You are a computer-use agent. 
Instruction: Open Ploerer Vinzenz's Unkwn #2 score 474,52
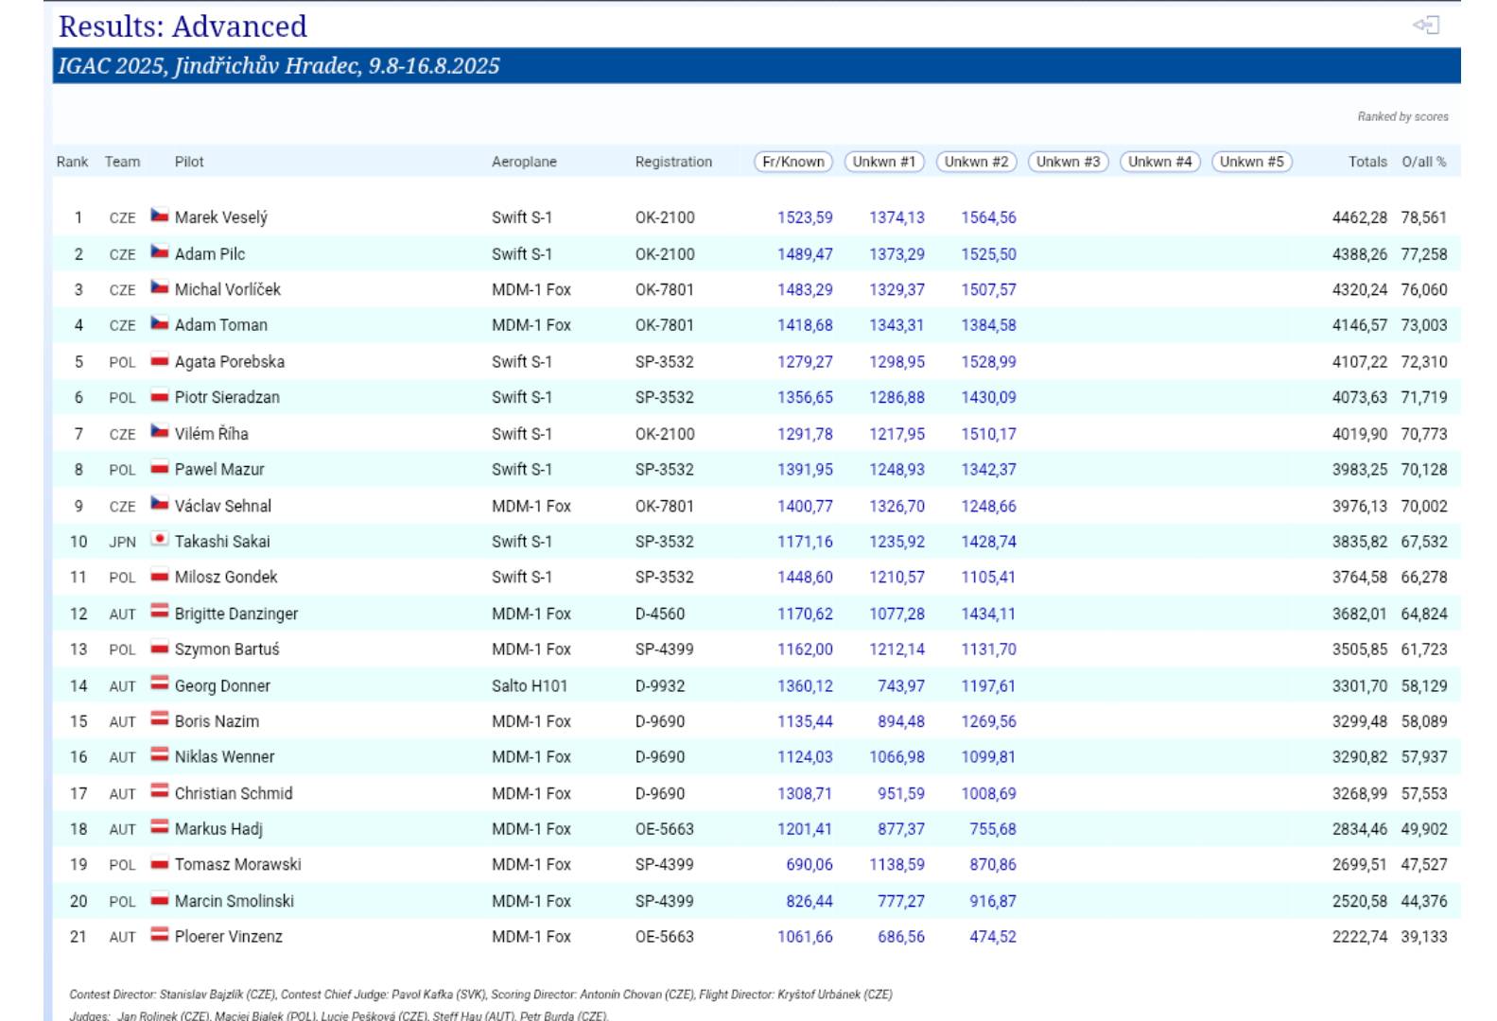click(992, 937)
